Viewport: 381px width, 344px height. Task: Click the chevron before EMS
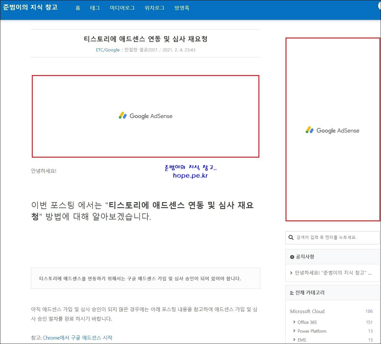coord(294,340)
